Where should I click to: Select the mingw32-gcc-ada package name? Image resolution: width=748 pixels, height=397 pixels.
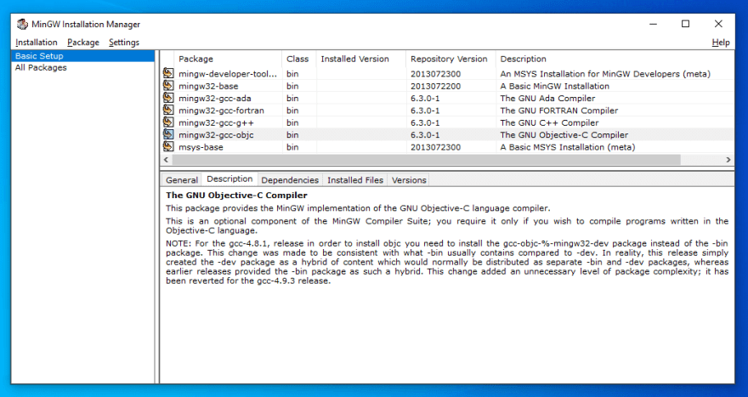pos(215,99)
